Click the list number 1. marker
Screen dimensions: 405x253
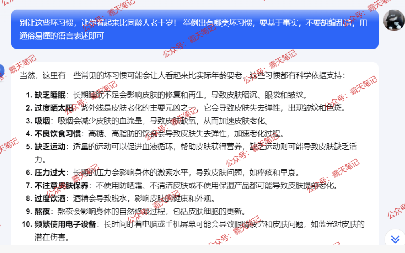point(29,95)
